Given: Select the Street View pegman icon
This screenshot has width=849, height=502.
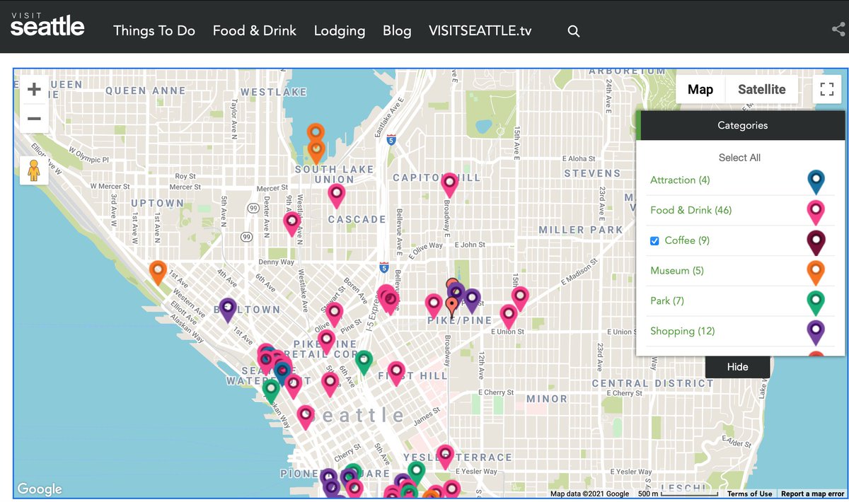Looking at the screenshot, I should point(33,170).
